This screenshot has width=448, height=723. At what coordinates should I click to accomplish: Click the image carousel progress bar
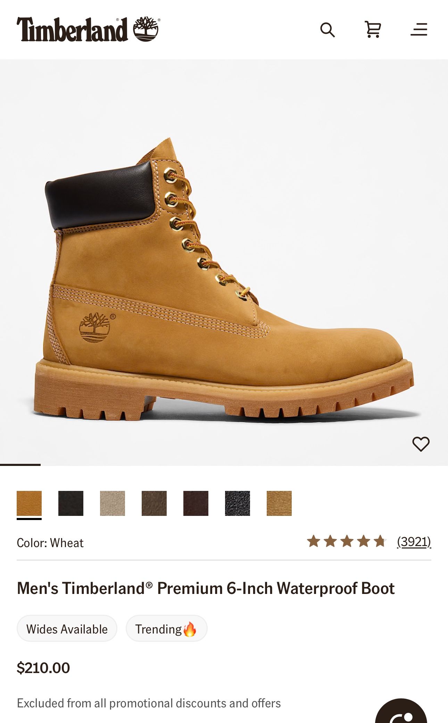(224, 465)
